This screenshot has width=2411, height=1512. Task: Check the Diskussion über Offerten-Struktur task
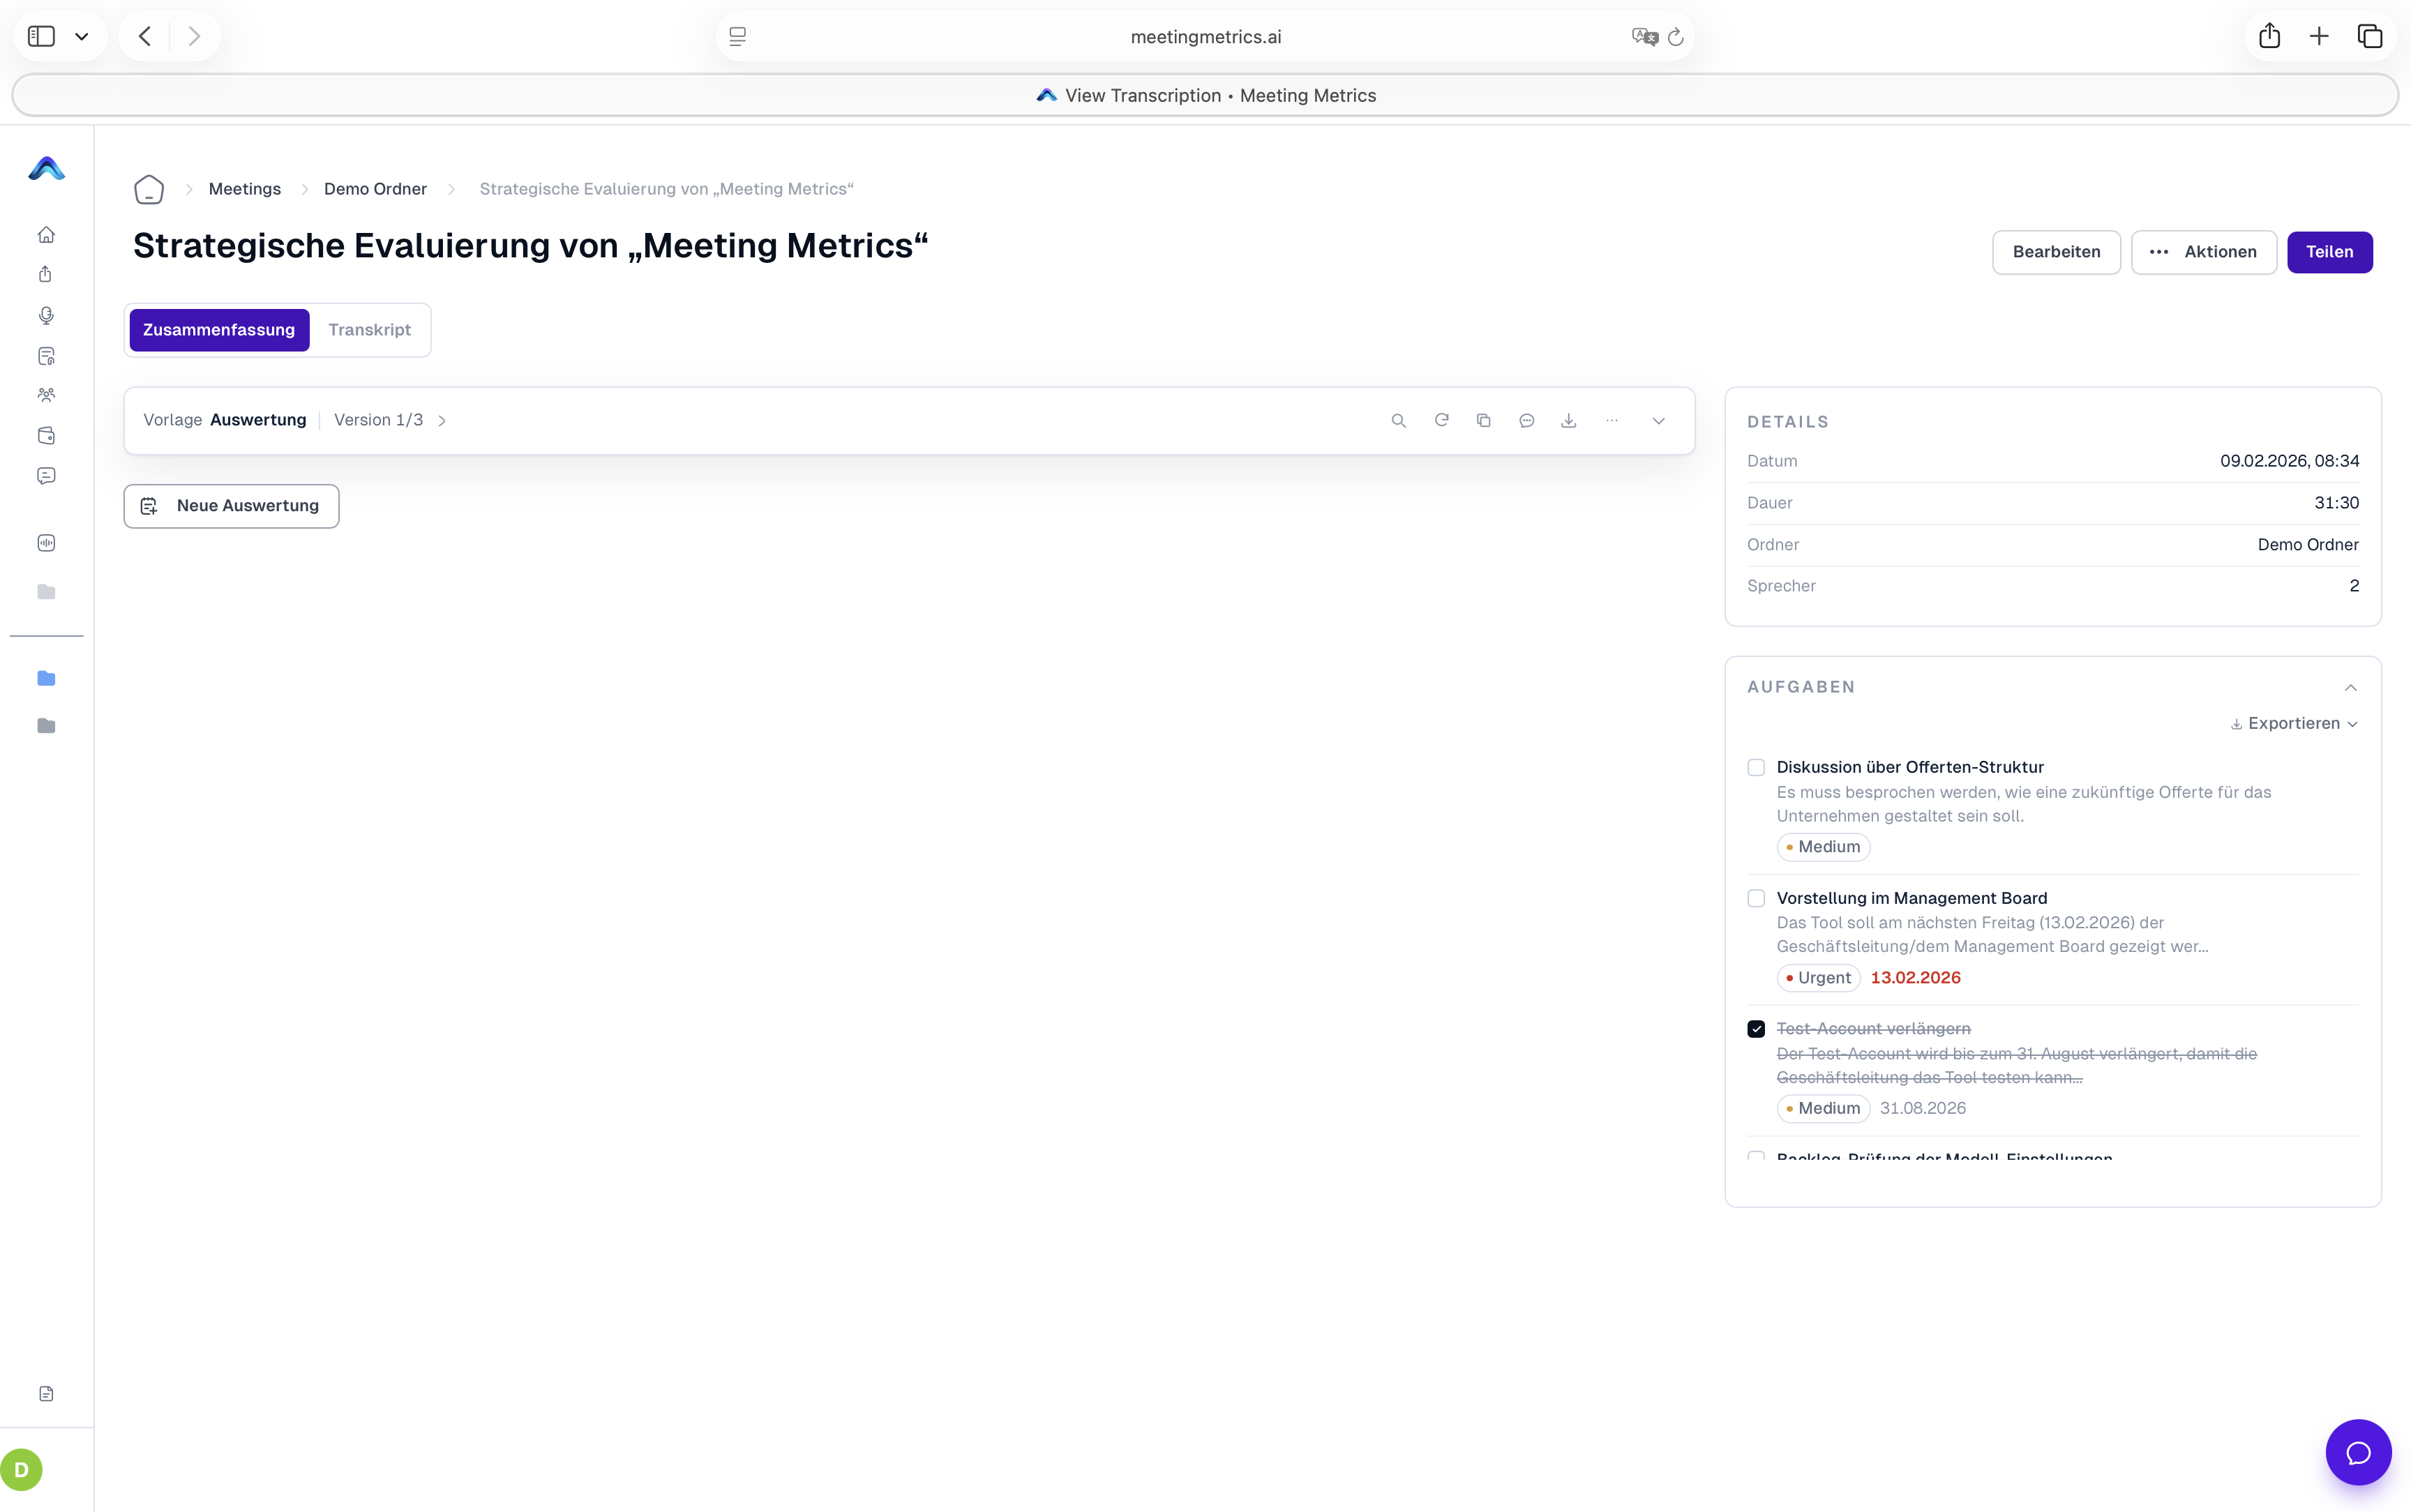(x=1756, y=768)
